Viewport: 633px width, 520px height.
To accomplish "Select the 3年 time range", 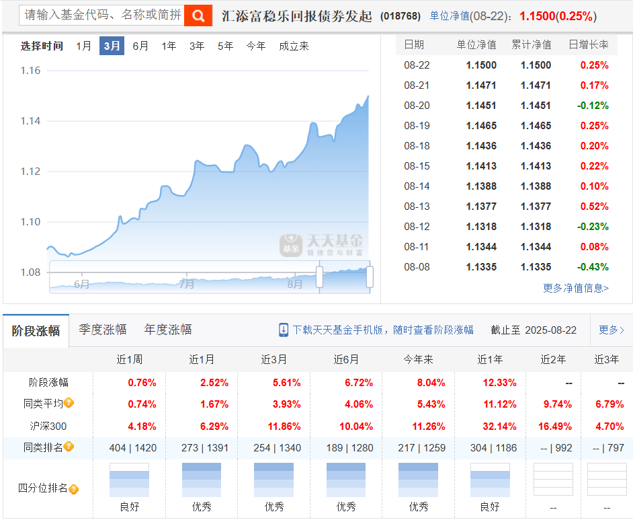I will click(197, 46).
